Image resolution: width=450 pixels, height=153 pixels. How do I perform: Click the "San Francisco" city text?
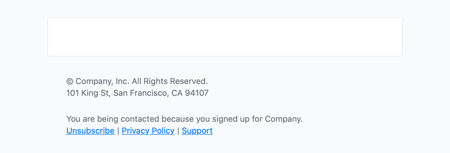(x=141, y=93)
